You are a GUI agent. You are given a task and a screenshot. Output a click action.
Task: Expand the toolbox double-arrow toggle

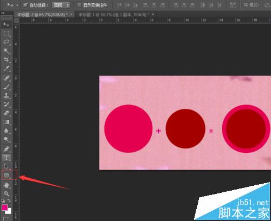3,13
